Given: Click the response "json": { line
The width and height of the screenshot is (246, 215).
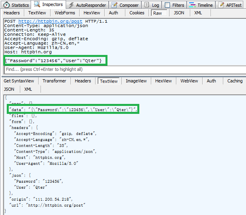Looking at the screenshot, I should point(20,175).
